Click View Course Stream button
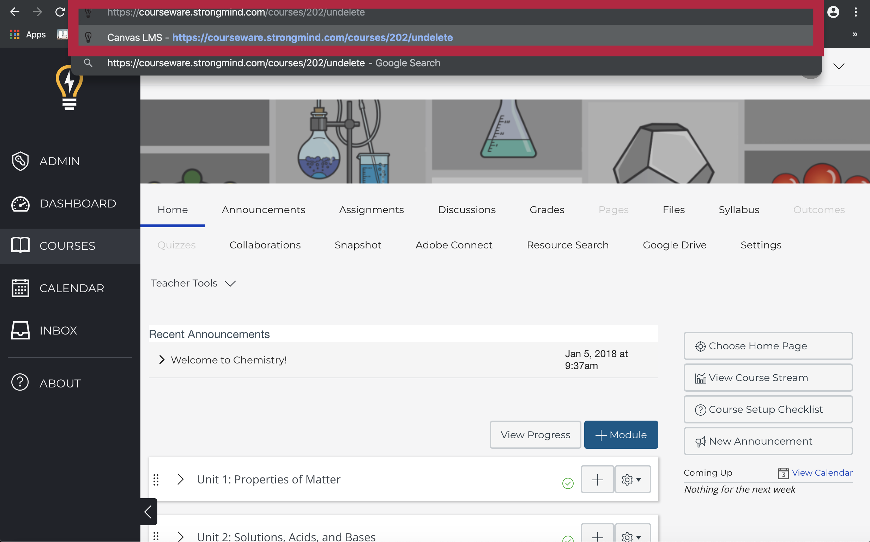The width and height of the screenshot is (870, 542). (x=768, y=378)
